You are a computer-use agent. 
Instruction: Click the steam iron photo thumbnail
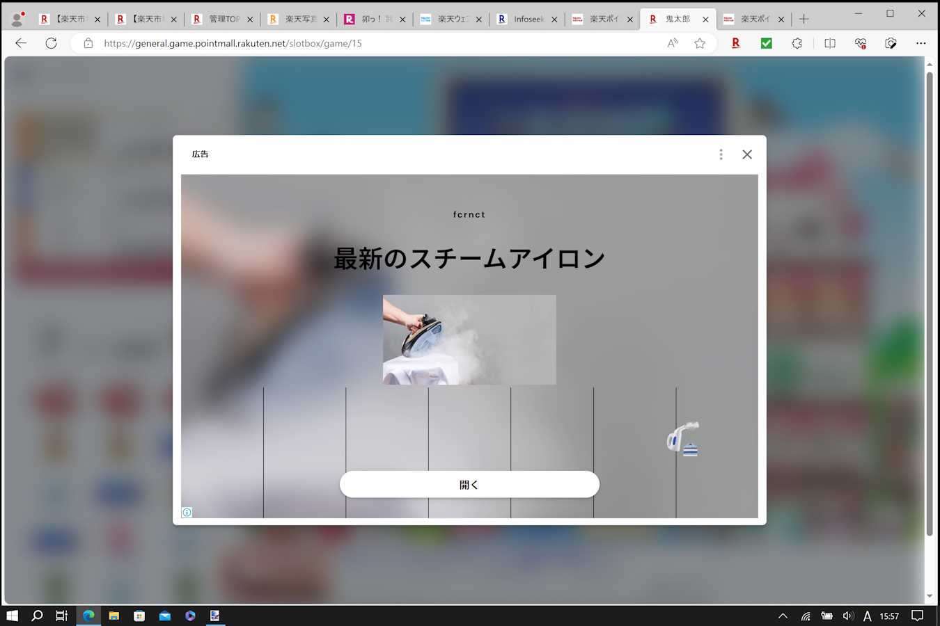click(x=469, y=339)
